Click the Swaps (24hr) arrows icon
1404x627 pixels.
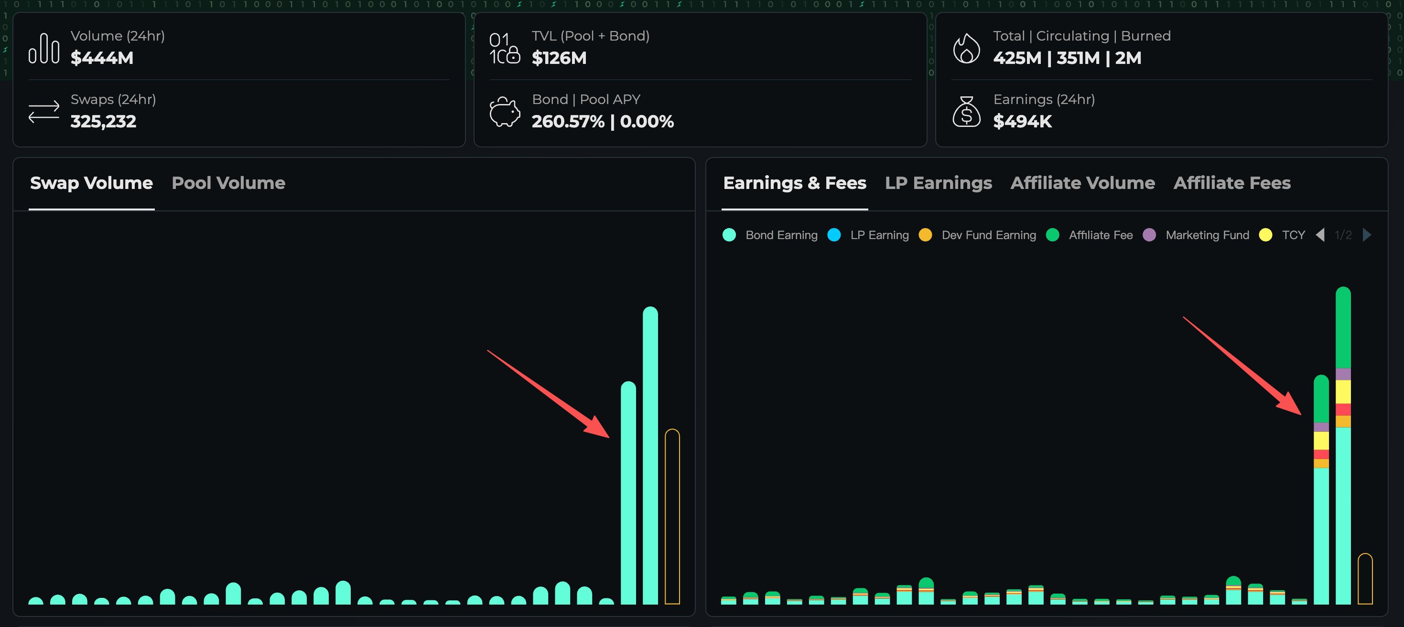[x=43, y=112]
